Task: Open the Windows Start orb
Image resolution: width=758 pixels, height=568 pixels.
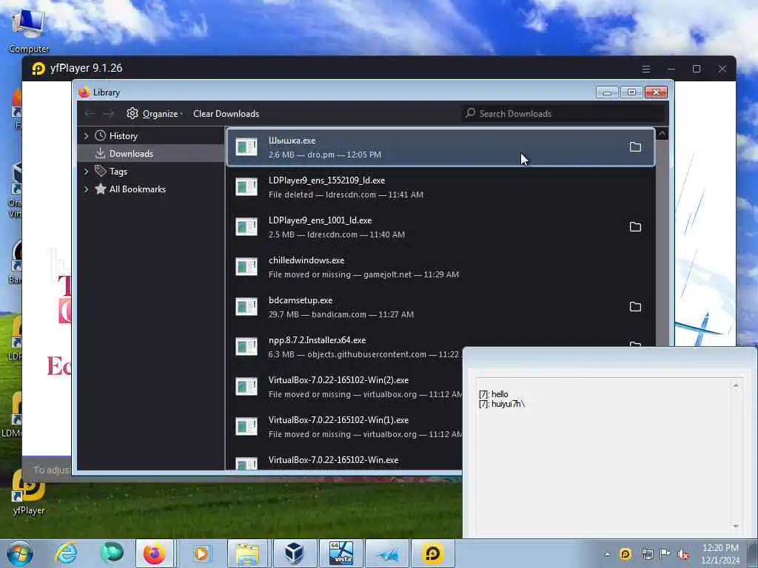Action: (20, 553)
